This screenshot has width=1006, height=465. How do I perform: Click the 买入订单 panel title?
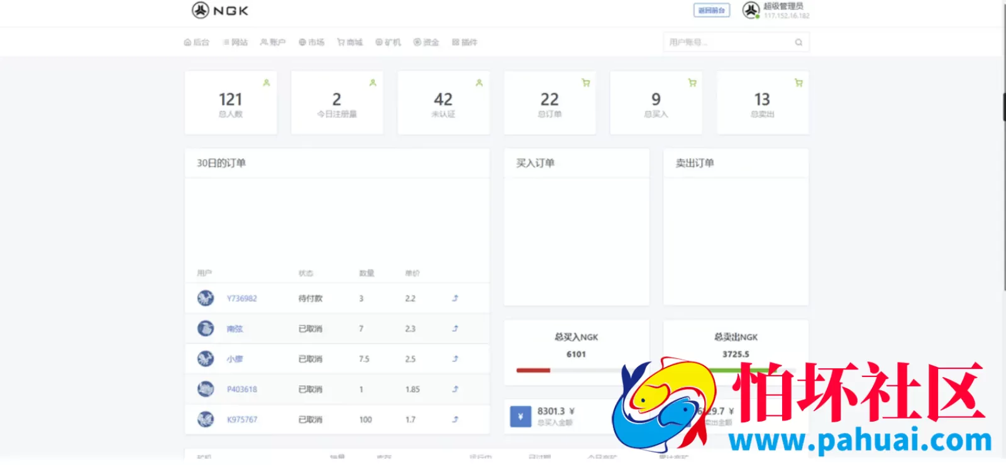point(535,163)
